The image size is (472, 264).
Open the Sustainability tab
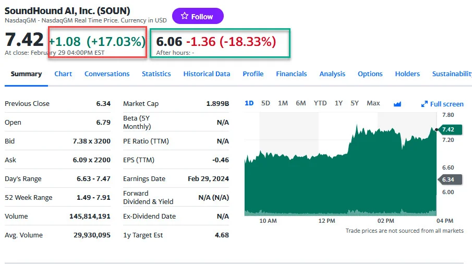coord(452,74)
